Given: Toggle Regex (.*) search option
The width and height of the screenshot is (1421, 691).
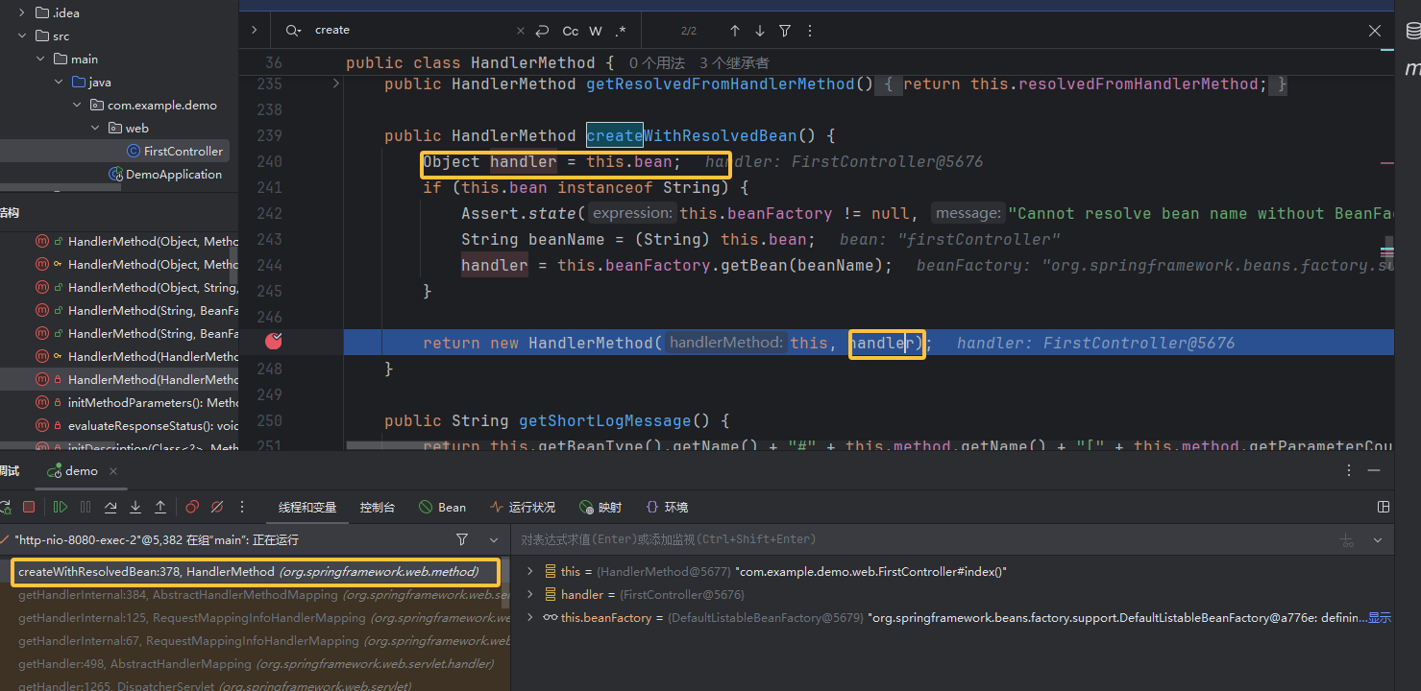Looking at the screenshot, I should 621,31.
